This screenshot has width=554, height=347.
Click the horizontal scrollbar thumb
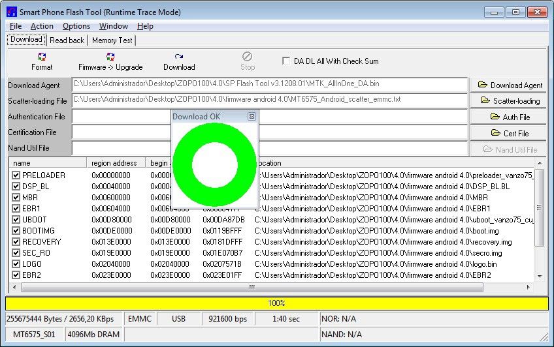tap(252, 287)
